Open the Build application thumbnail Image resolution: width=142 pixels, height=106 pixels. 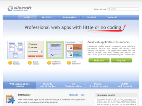(x=74, y=50)
